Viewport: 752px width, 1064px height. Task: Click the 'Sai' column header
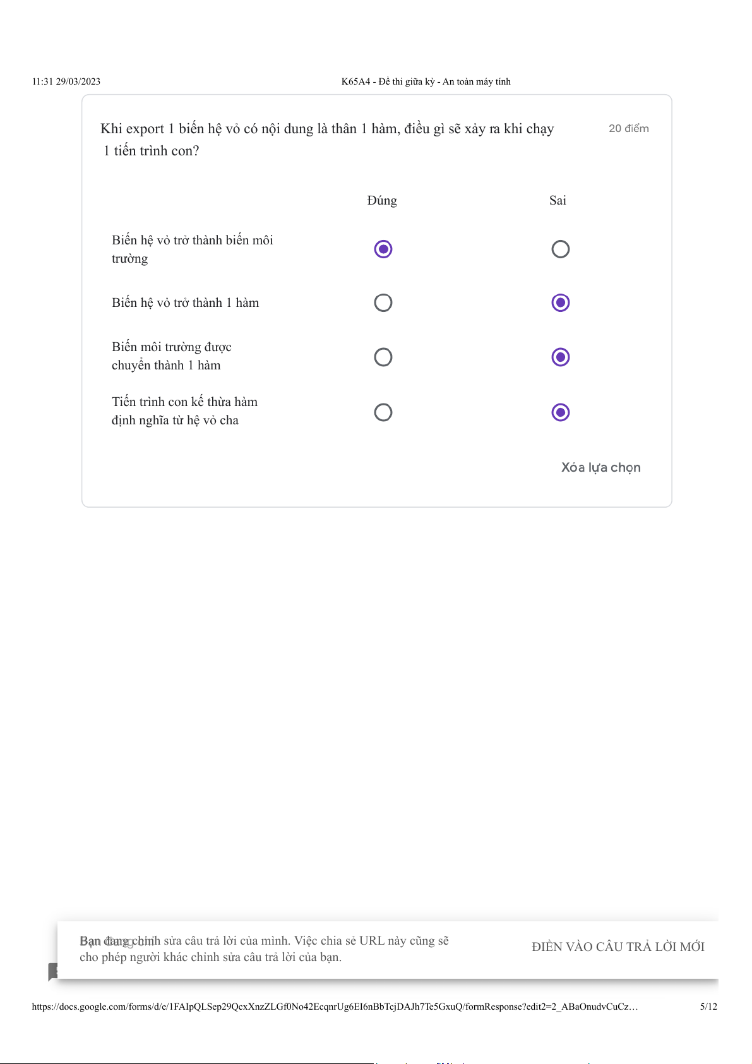(x=558, y=201)
